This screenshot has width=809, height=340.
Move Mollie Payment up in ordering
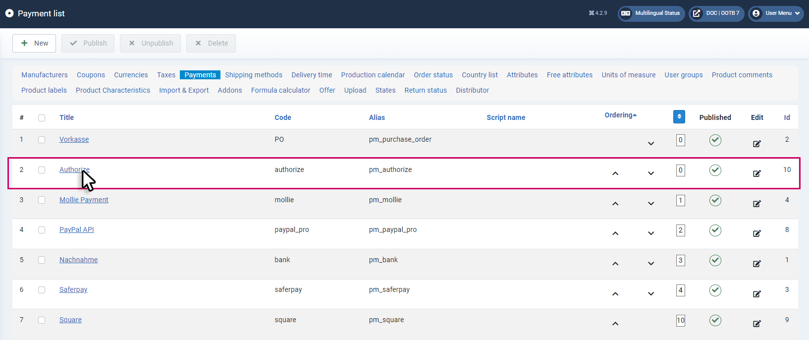pyautogui.click(x=615, y=204)
